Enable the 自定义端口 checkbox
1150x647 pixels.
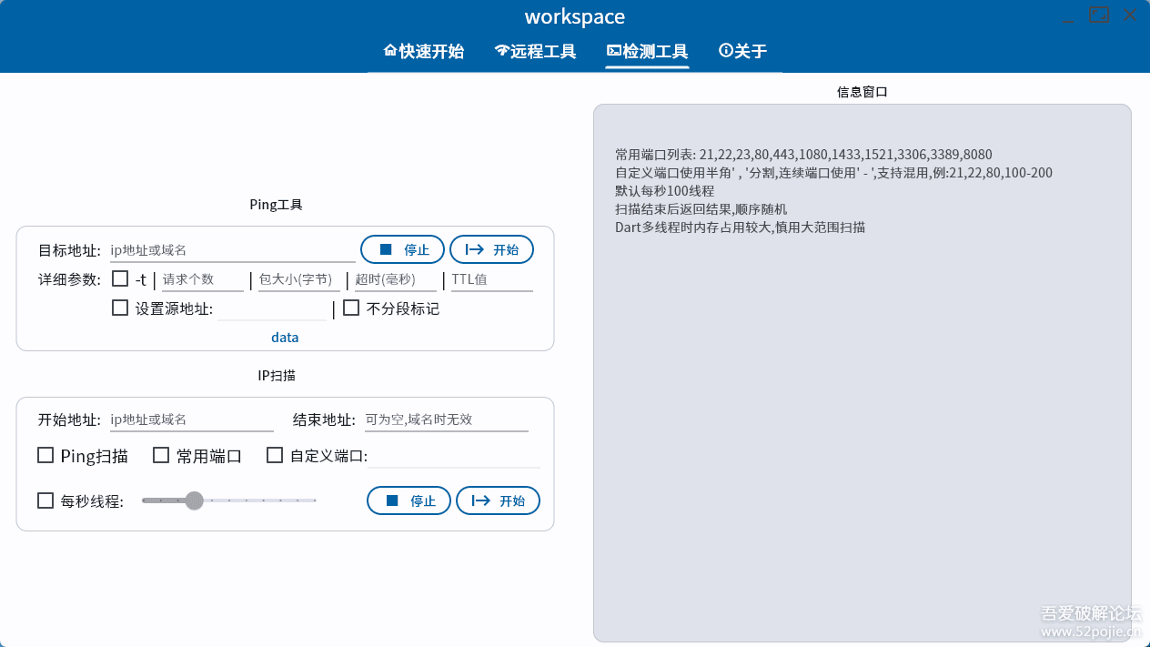(x=275, y=455)
